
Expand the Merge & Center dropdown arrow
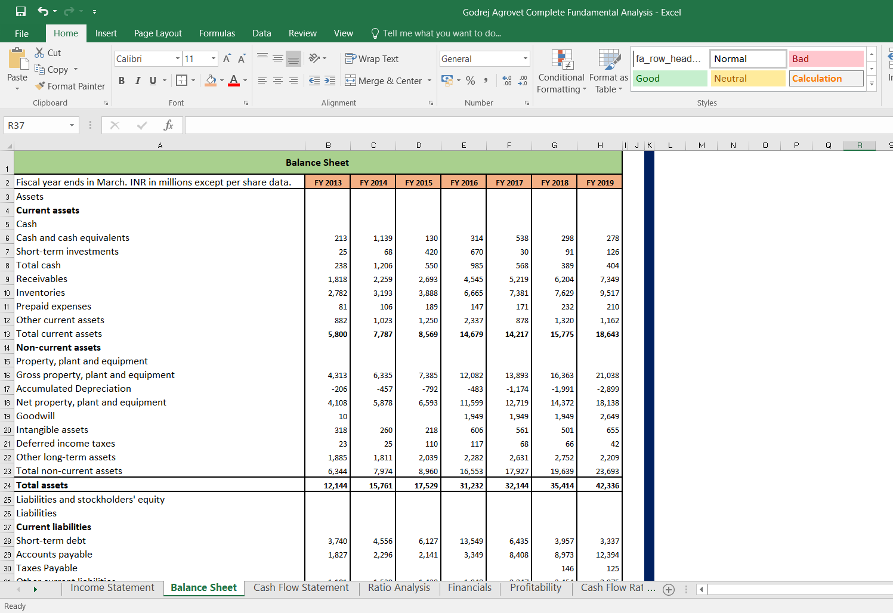[x=429, y=81]
